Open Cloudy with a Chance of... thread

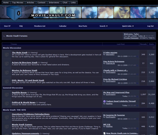pos(116,70)
